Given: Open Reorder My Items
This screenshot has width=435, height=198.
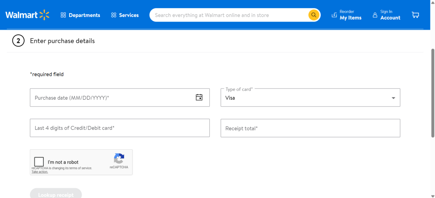Looking at the screenshot, I should pos(347,15).
